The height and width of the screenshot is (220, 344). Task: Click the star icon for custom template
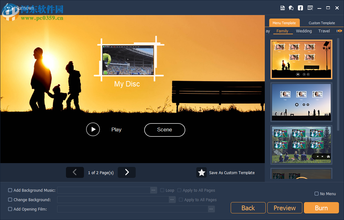tap(201, 173)
